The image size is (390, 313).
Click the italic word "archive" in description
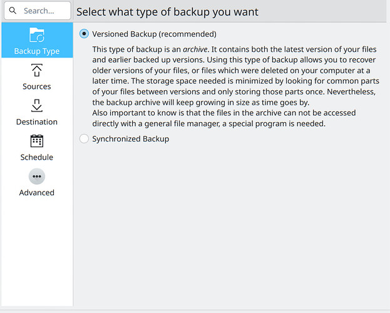(195, 49)
